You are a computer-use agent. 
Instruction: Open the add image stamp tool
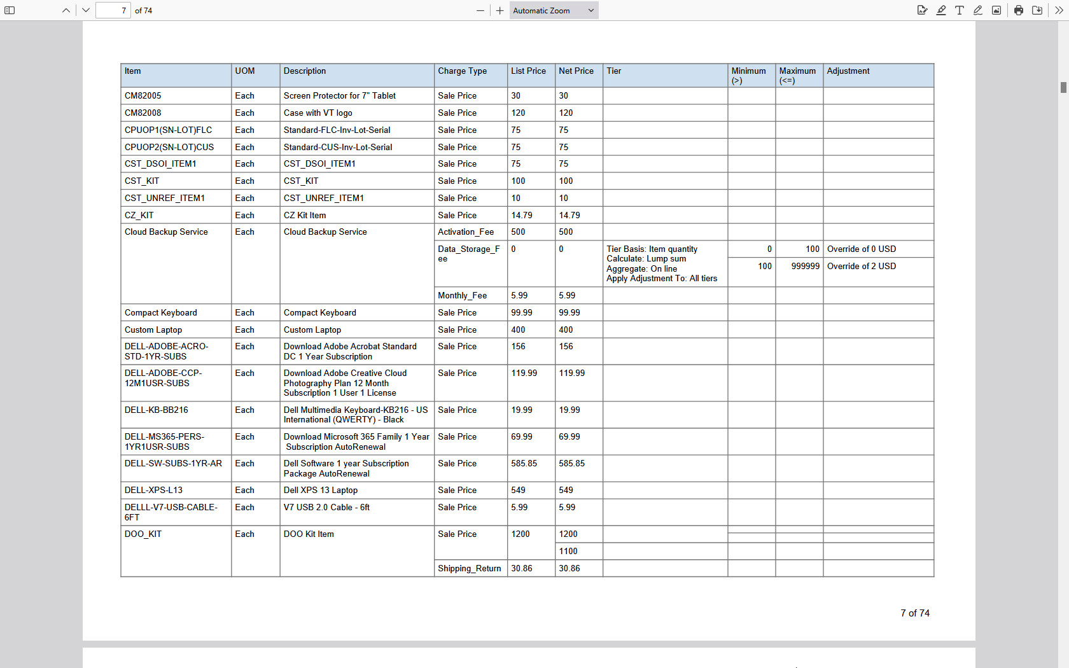click(996, 10)
